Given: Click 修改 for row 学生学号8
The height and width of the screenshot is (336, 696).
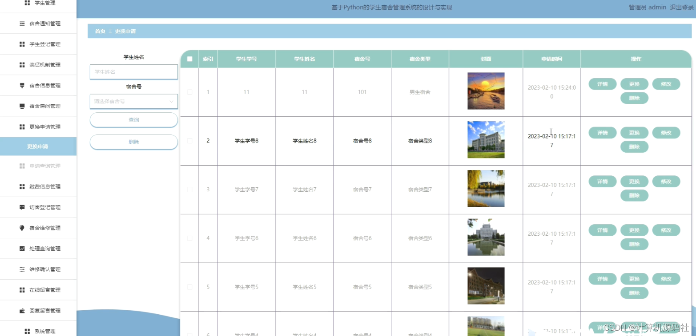Looking at the screenshot, I should pyautogui.click(x=666, y=133).
